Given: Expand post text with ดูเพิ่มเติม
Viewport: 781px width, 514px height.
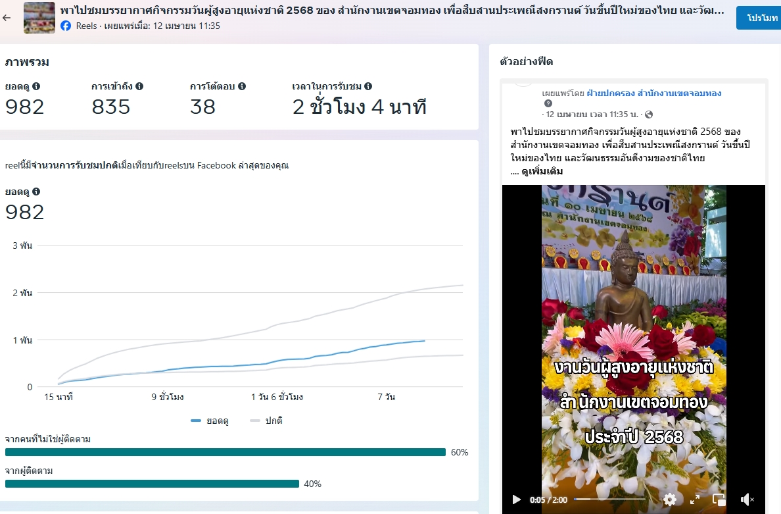Looking at the screenshot, I should click(x=542, y=171).
